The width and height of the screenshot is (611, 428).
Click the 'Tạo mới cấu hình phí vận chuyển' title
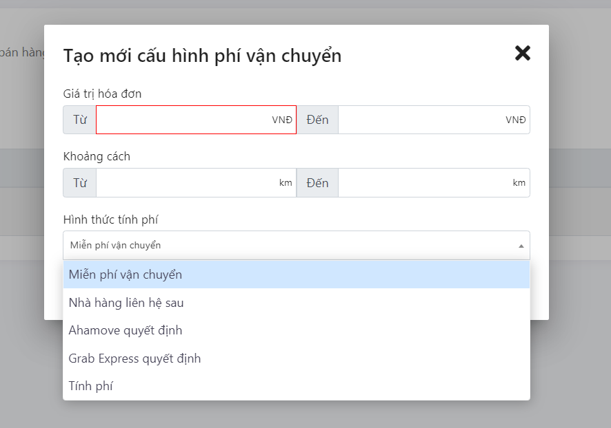202,56
